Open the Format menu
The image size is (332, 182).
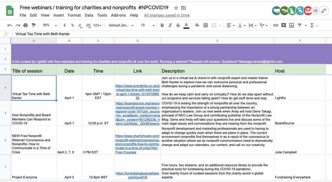[x=74, y=15]
